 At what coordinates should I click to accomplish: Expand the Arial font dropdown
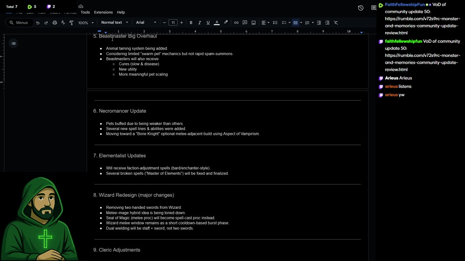pyautogui.click(x=146, y=22)
